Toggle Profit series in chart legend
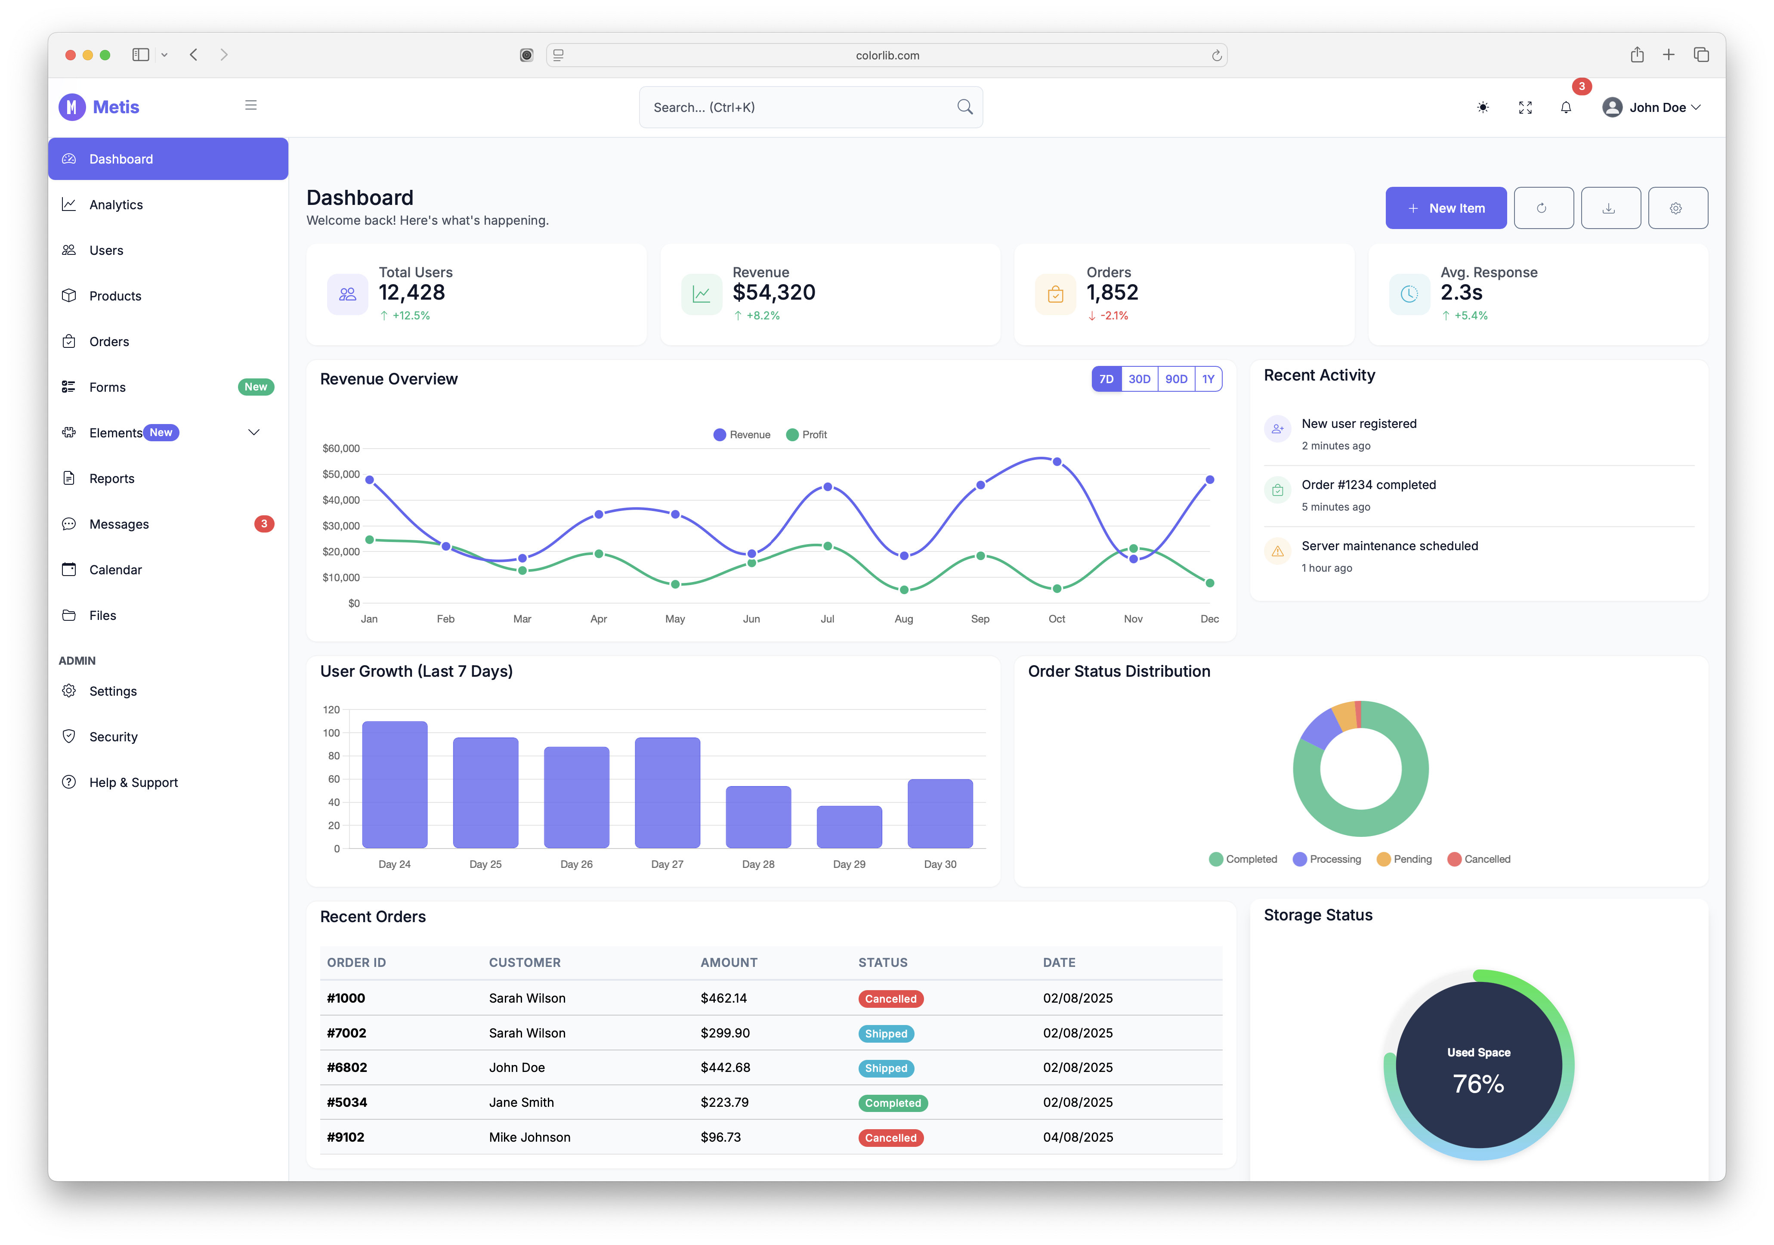Screen dimensions: 1774x1245 [807, 434]
